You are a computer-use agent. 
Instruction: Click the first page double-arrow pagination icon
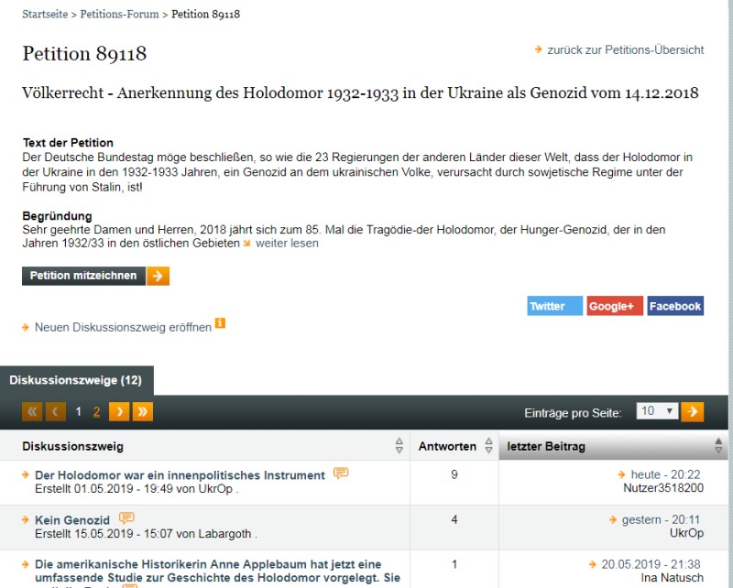pos(33,411)
